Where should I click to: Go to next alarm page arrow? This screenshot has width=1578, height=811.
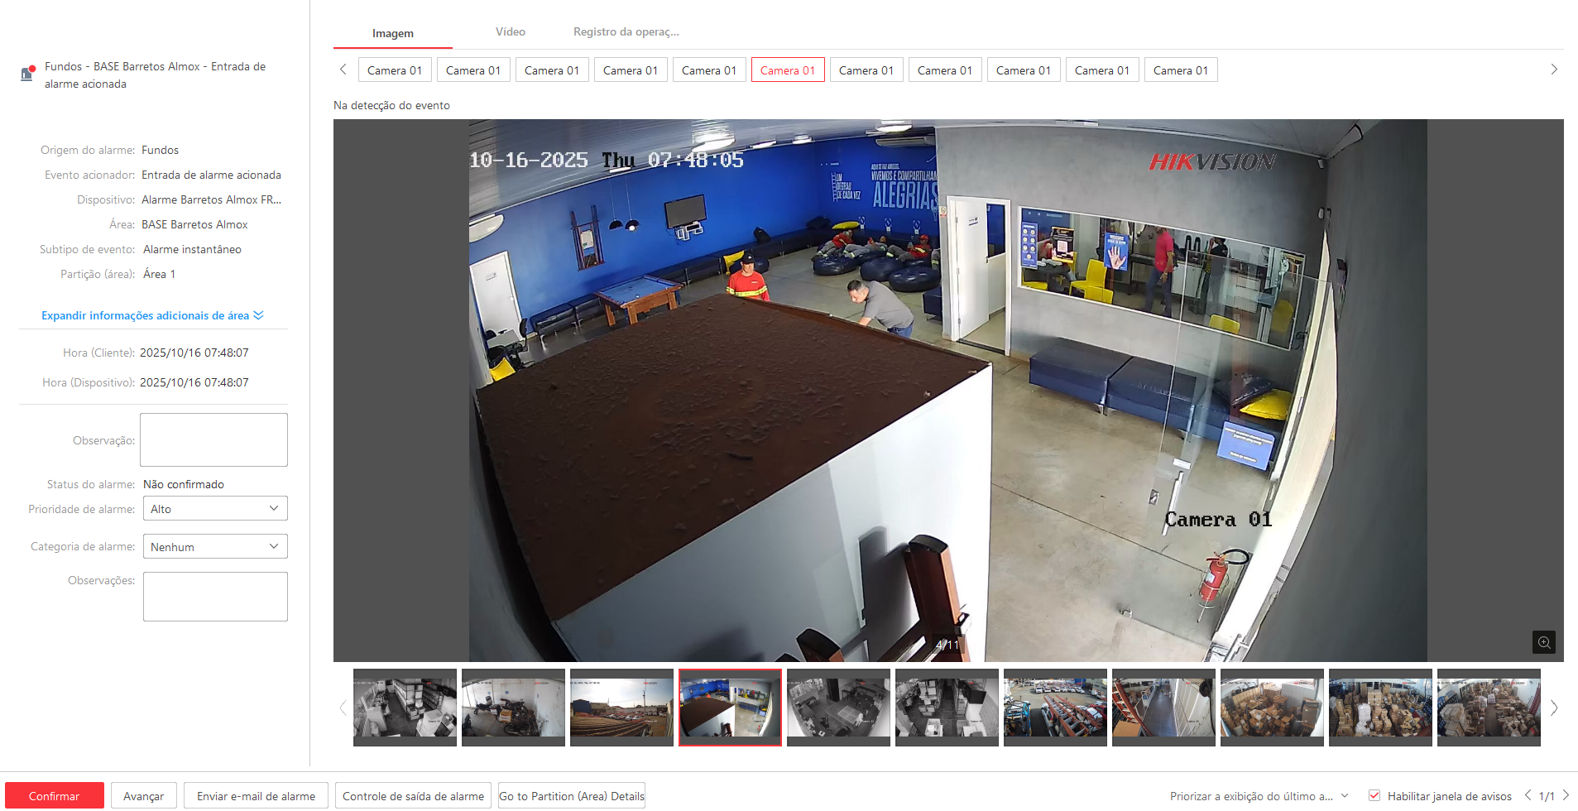point(1566,795)
